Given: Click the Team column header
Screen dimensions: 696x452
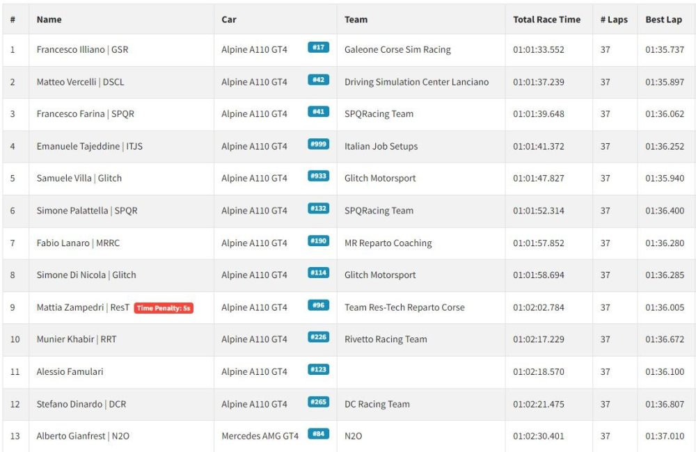Looking at the screenshot, I should [x=356, y=19].
